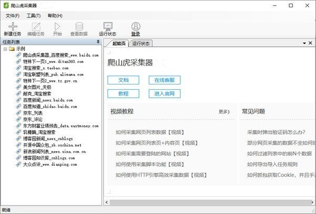Click the 示例 folder icon
Screen dimensions: 316x214
(x=12, y=49)
